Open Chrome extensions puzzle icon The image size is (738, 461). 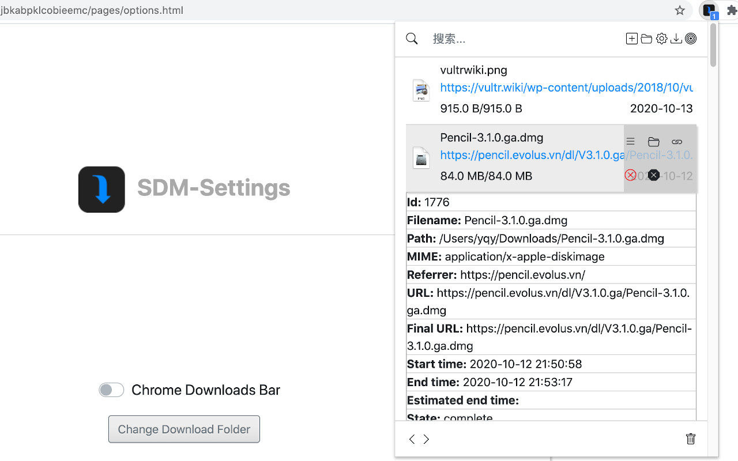tap(732, 10)
